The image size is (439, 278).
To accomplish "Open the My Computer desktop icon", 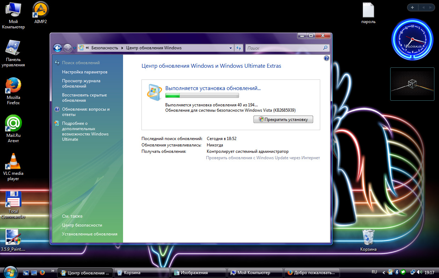I will tap(13, 15).
